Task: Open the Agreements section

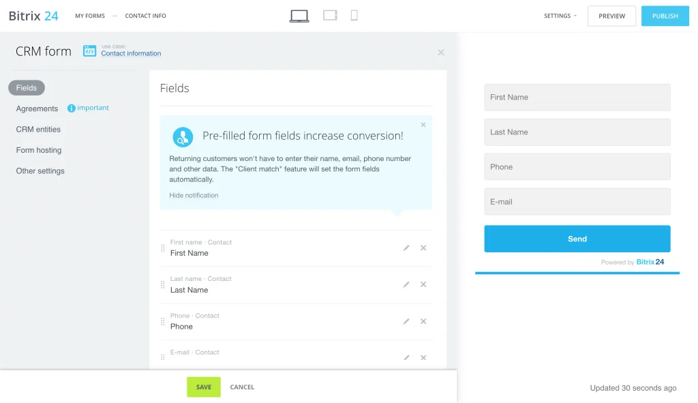Action: pos(37,109)
